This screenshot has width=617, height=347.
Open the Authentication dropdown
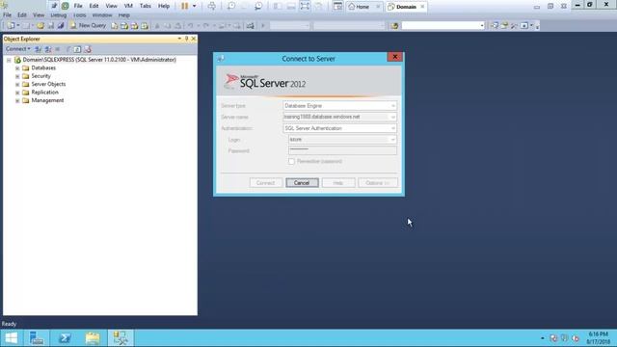pyautogui.click(x=392, y=128)
